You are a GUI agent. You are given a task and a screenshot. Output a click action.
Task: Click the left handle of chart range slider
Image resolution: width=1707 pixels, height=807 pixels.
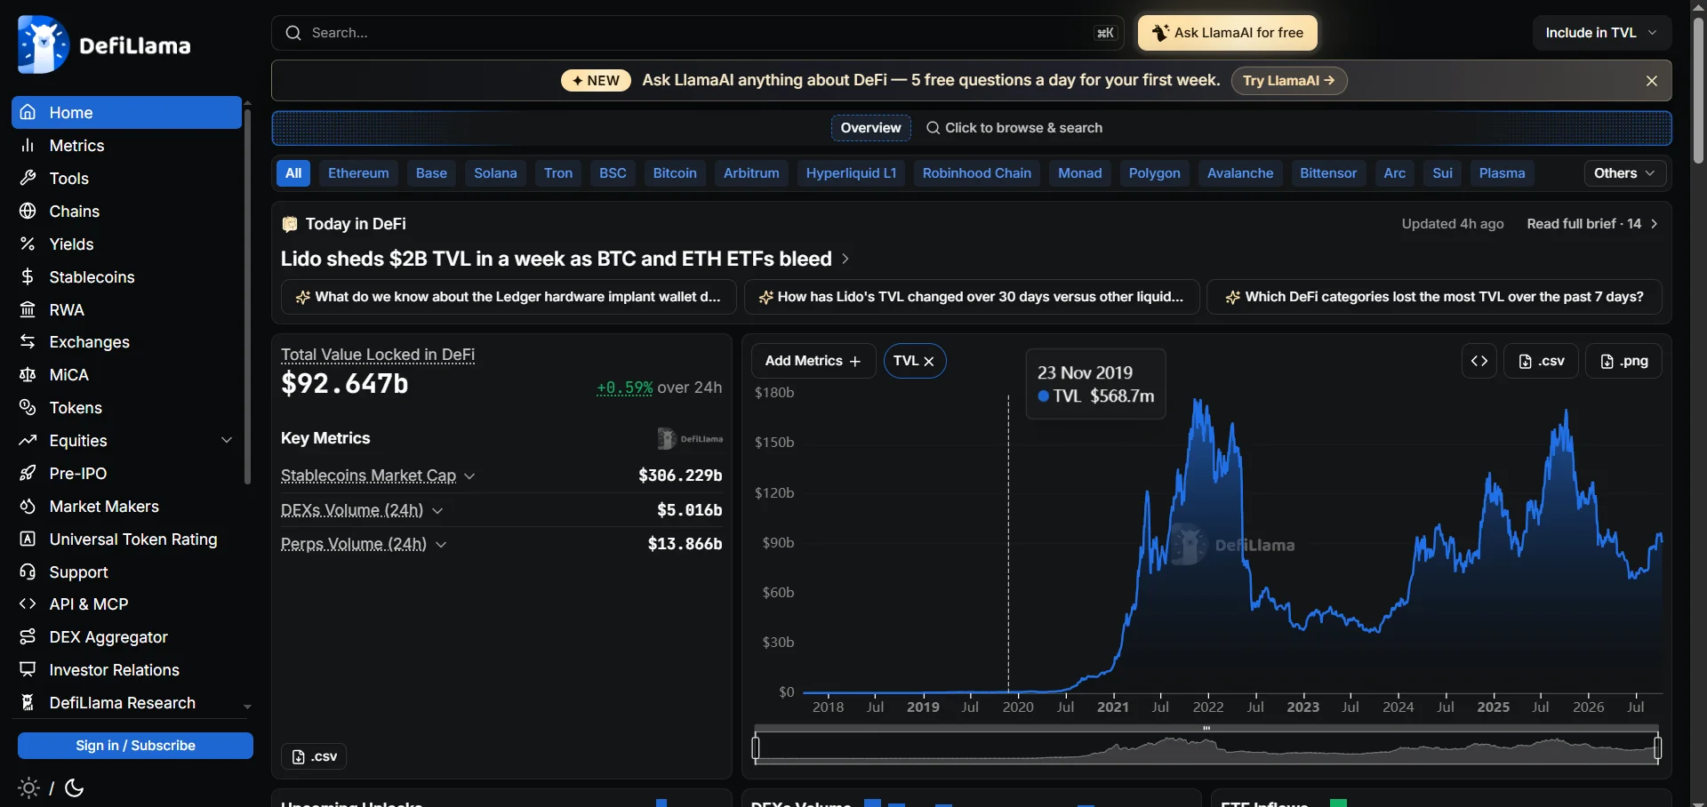756,748
